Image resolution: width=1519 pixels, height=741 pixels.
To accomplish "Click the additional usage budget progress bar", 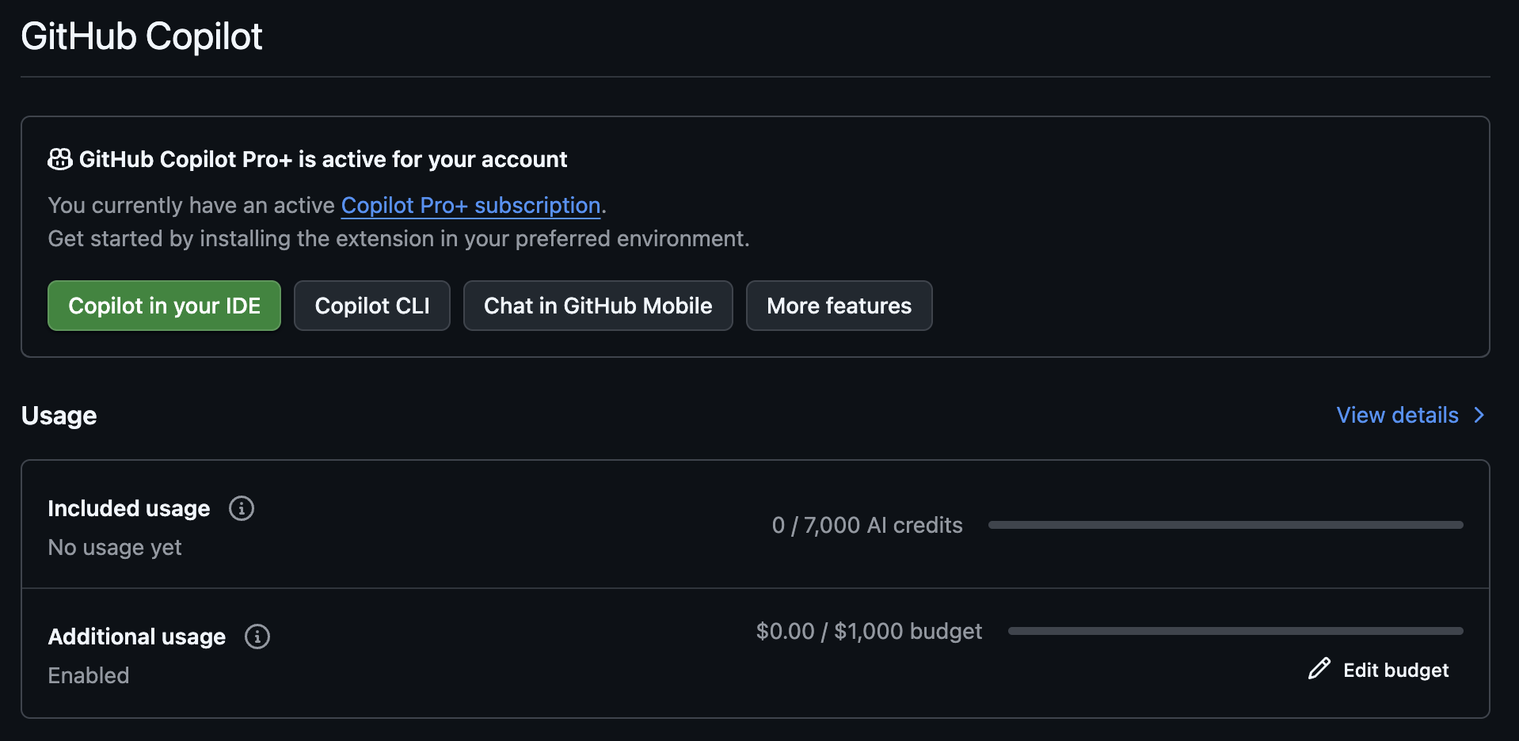I will [1235, 631].
